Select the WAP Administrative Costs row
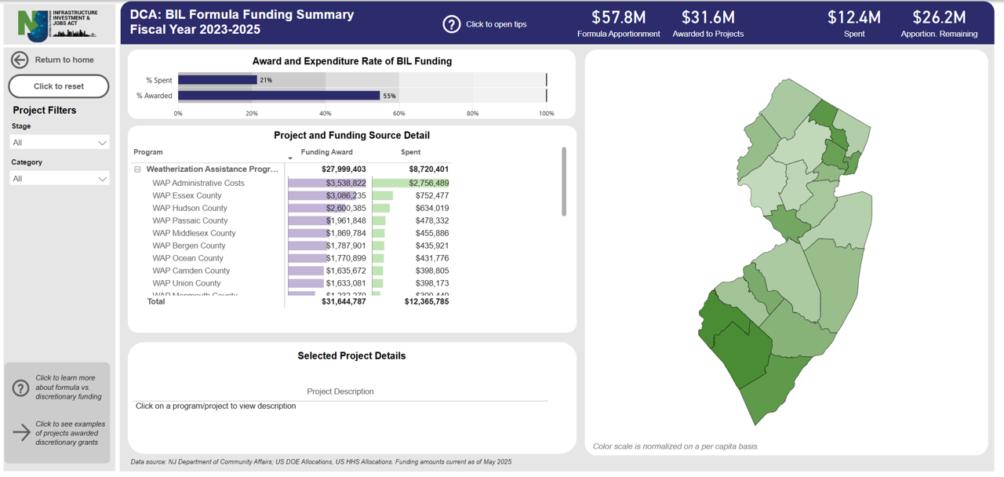This screenshot has width=1004, height=477. click(x=198, y=183)
